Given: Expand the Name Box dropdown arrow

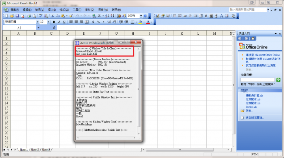Looking at the screenshot, I should click(x=38, y=28).
